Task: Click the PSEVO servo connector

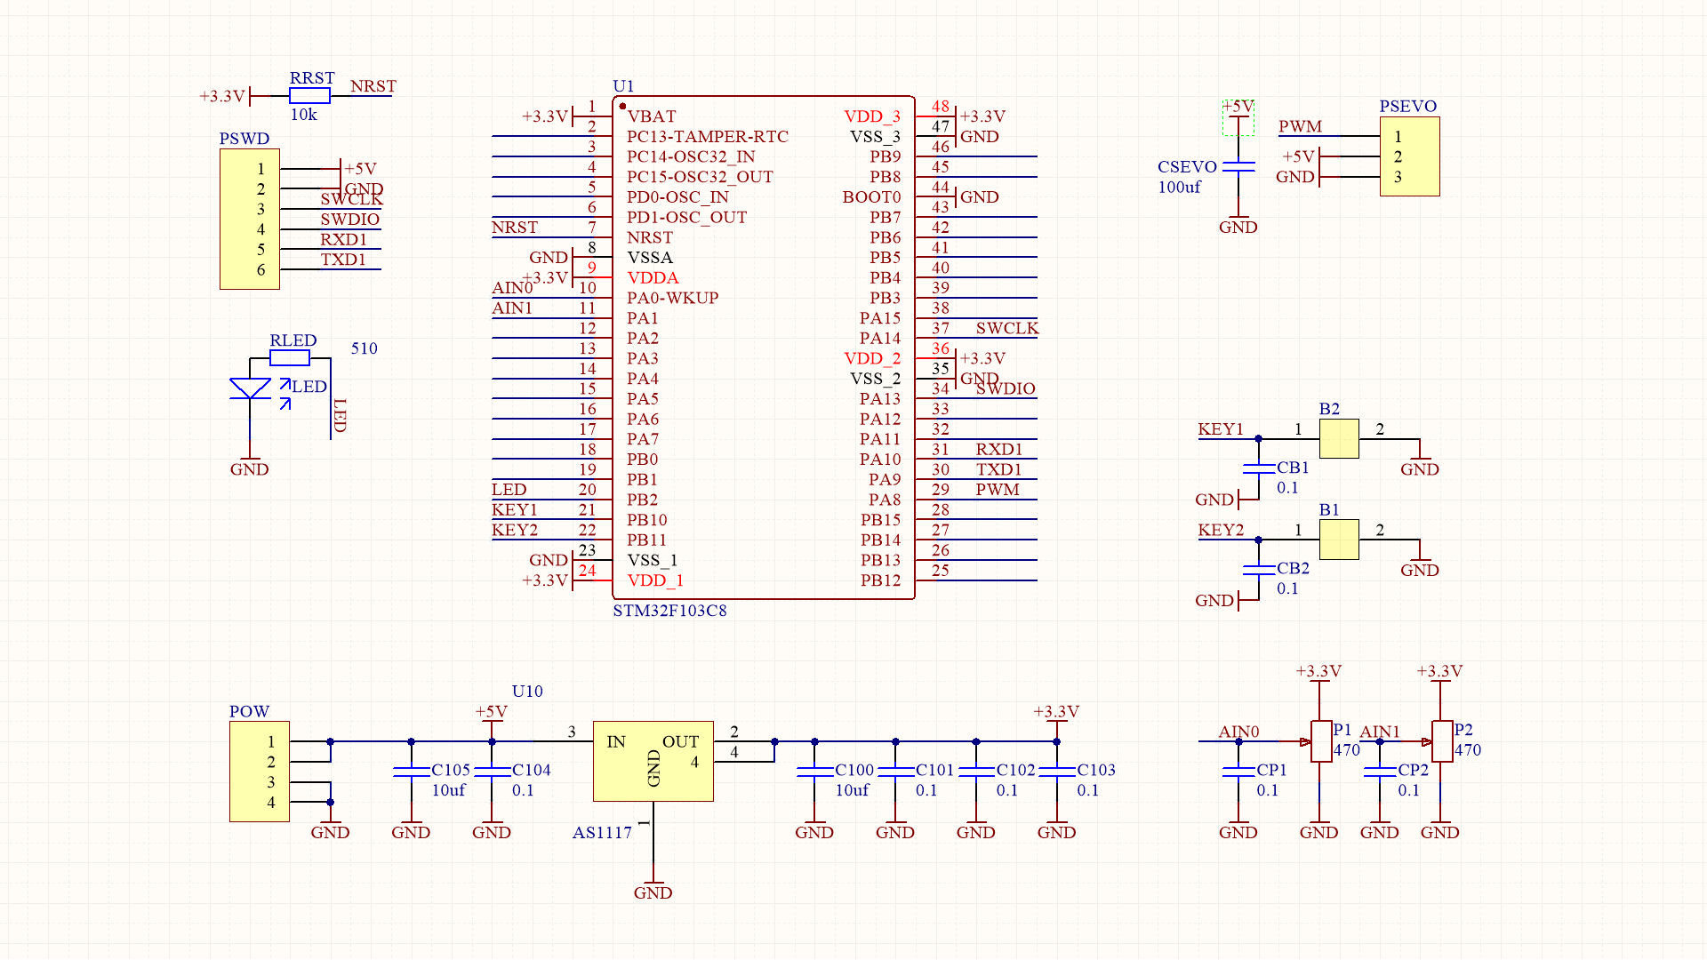Action: coord(1409,156)
